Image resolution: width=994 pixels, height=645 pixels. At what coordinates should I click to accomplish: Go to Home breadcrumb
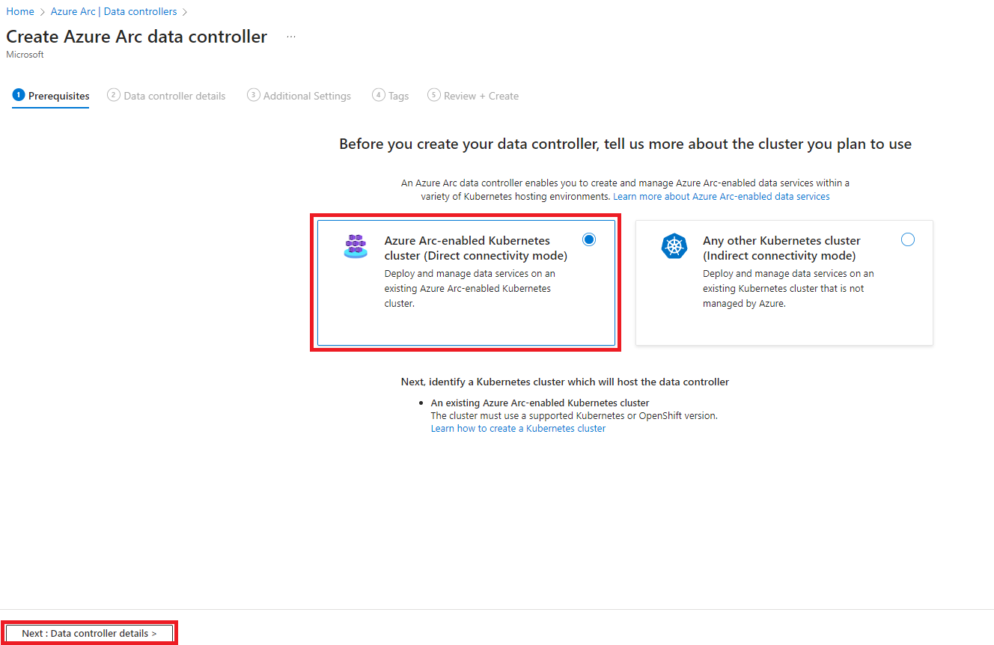click(x=20, y=11)
